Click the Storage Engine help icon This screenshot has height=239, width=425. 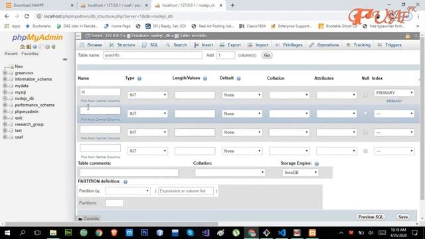click(x=317, y=164)
